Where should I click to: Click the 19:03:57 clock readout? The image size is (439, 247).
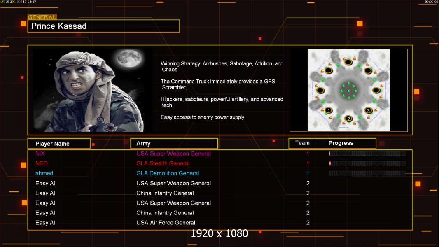[x=29, y=2]
